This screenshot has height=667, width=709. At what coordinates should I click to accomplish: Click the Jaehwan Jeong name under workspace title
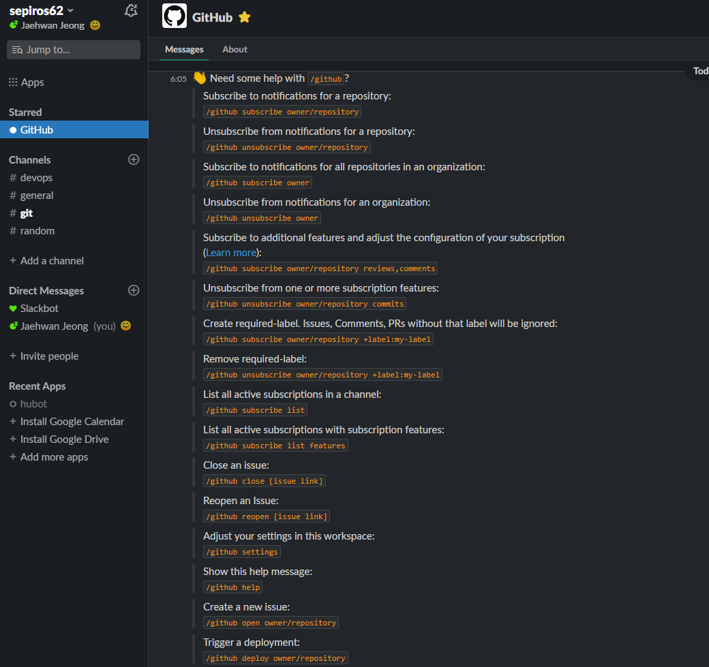pos(52,25)
